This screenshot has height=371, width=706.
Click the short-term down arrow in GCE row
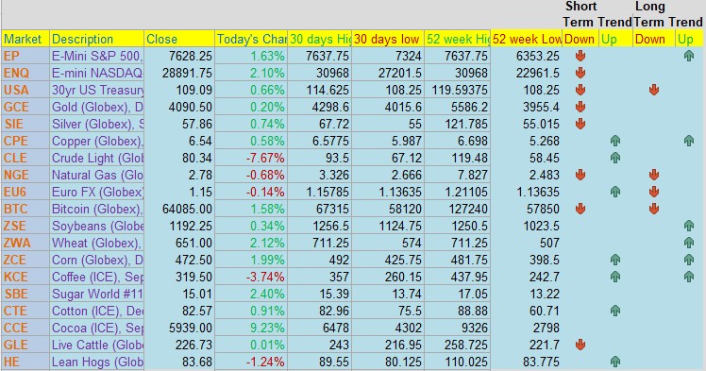[580, 107]
